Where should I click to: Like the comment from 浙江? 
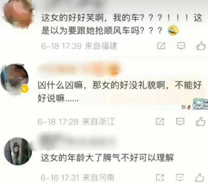200,121
